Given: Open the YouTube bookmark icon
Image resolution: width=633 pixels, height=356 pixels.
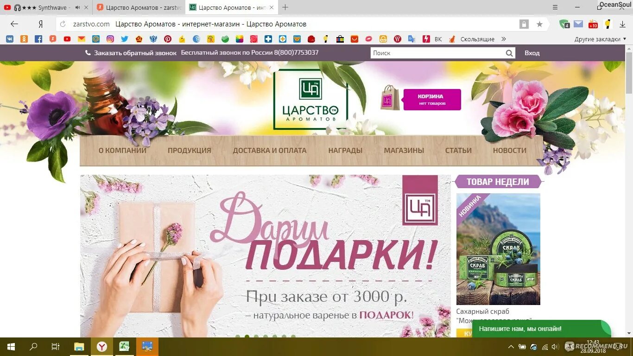Looking at the screenshot, I should point(67,39).
